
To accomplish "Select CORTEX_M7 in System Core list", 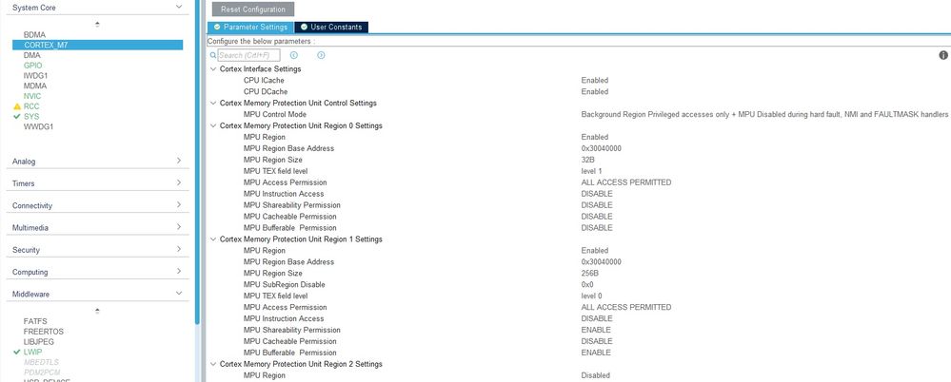I will tap(97, 45).
